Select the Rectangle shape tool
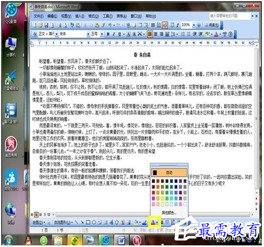 tap(88, 222)
